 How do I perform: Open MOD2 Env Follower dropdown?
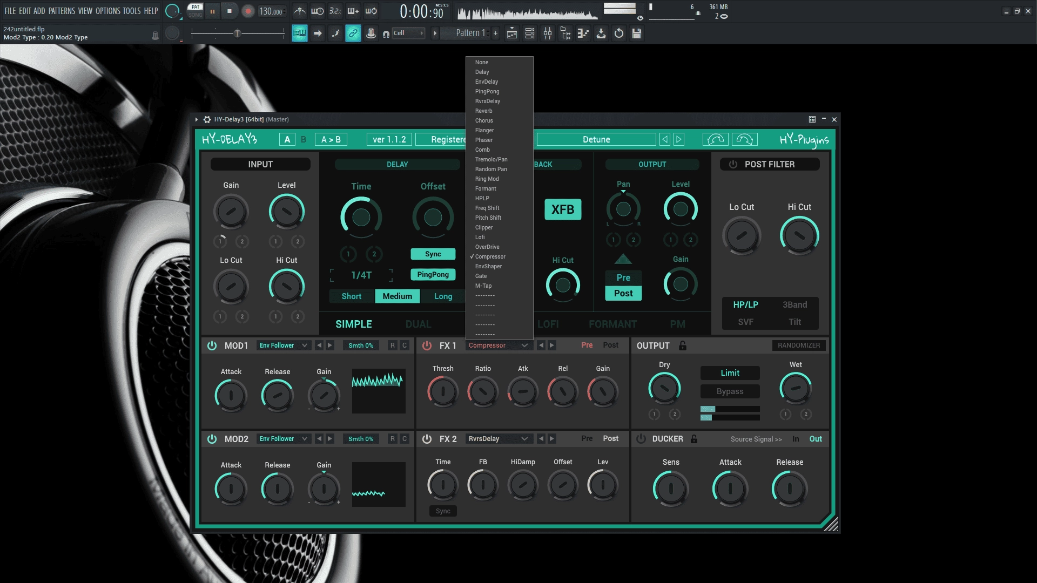point(283,439)
